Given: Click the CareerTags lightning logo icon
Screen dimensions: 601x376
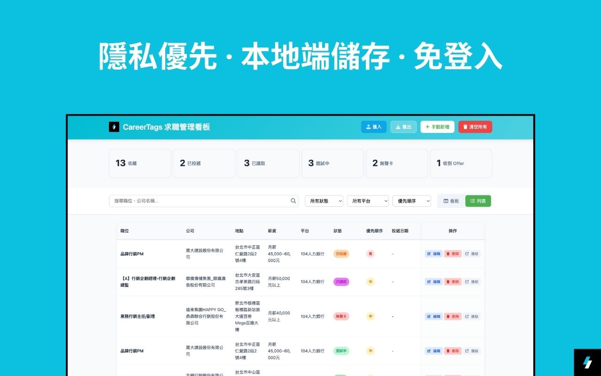Looking at the screenshot, I should pos(114,127).
